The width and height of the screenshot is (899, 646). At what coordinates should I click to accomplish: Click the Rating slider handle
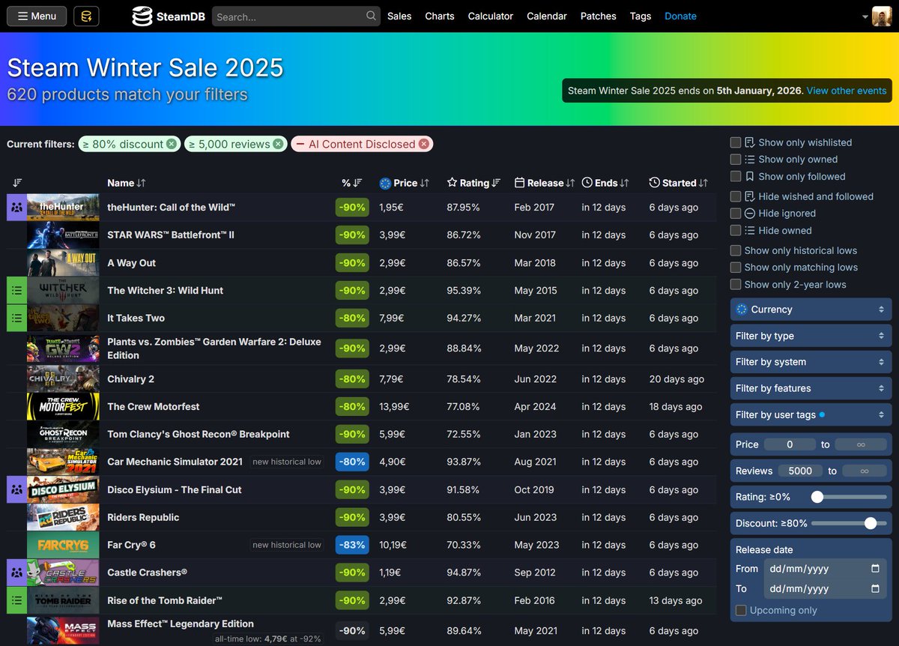coord(817,497)
